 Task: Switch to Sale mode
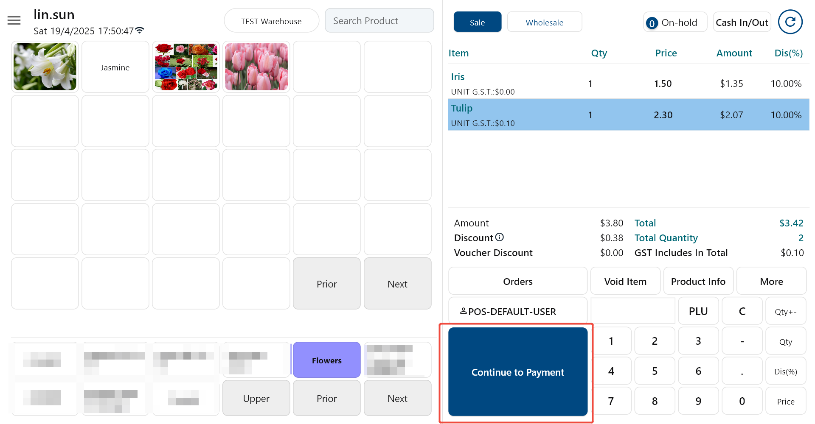pyautogui.click(x=477, y=22)
